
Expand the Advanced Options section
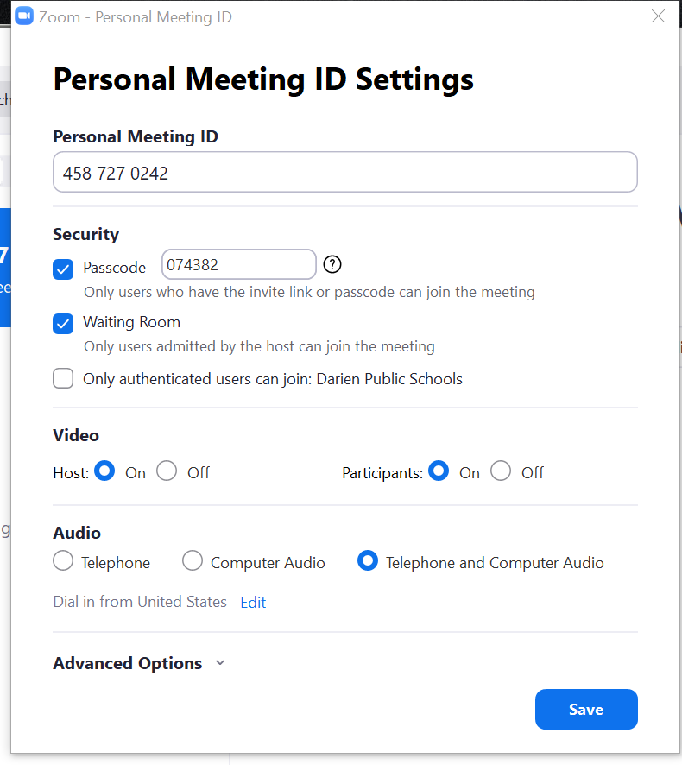point(139,663)
